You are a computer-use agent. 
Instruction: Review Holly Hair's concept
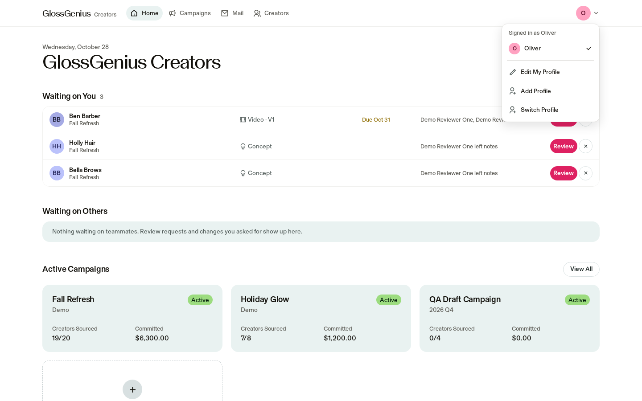click(564, 146)
